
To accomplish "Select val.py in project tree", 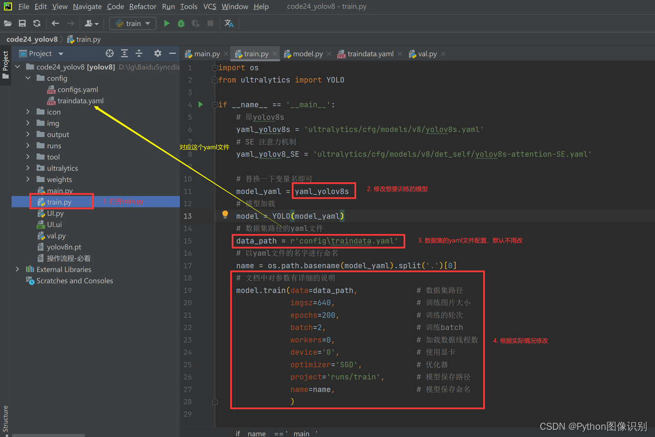I will click(x=56, y=236).
